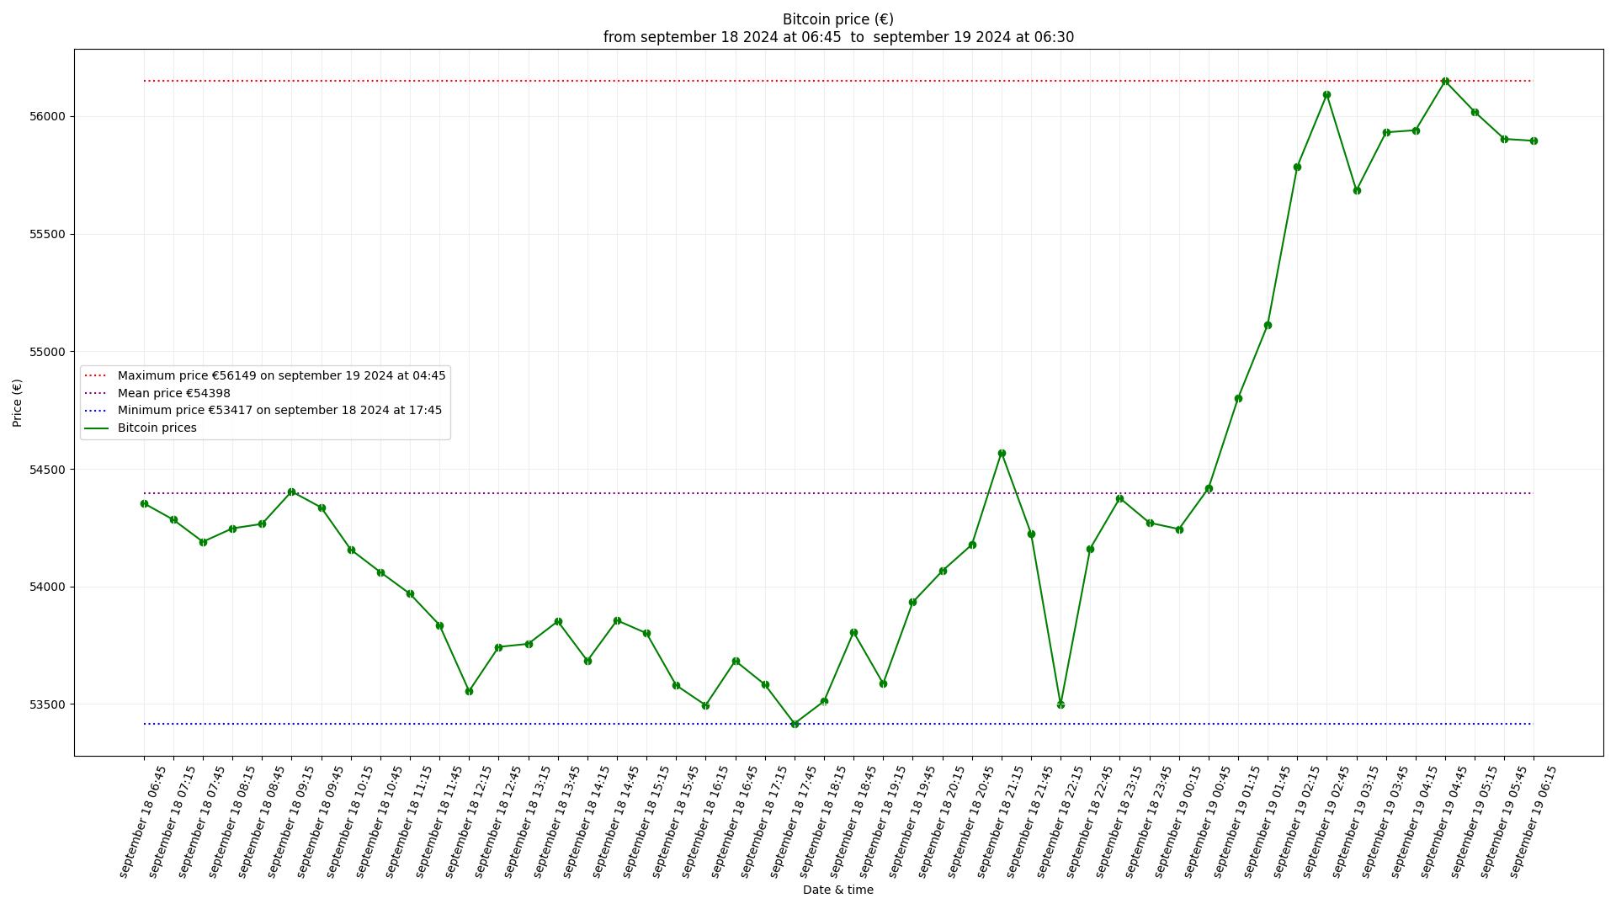The width and height of the screenshot is (1616, 909).
Task: Click the 54000 y-axis tick label
Action: tap(47, 587)
